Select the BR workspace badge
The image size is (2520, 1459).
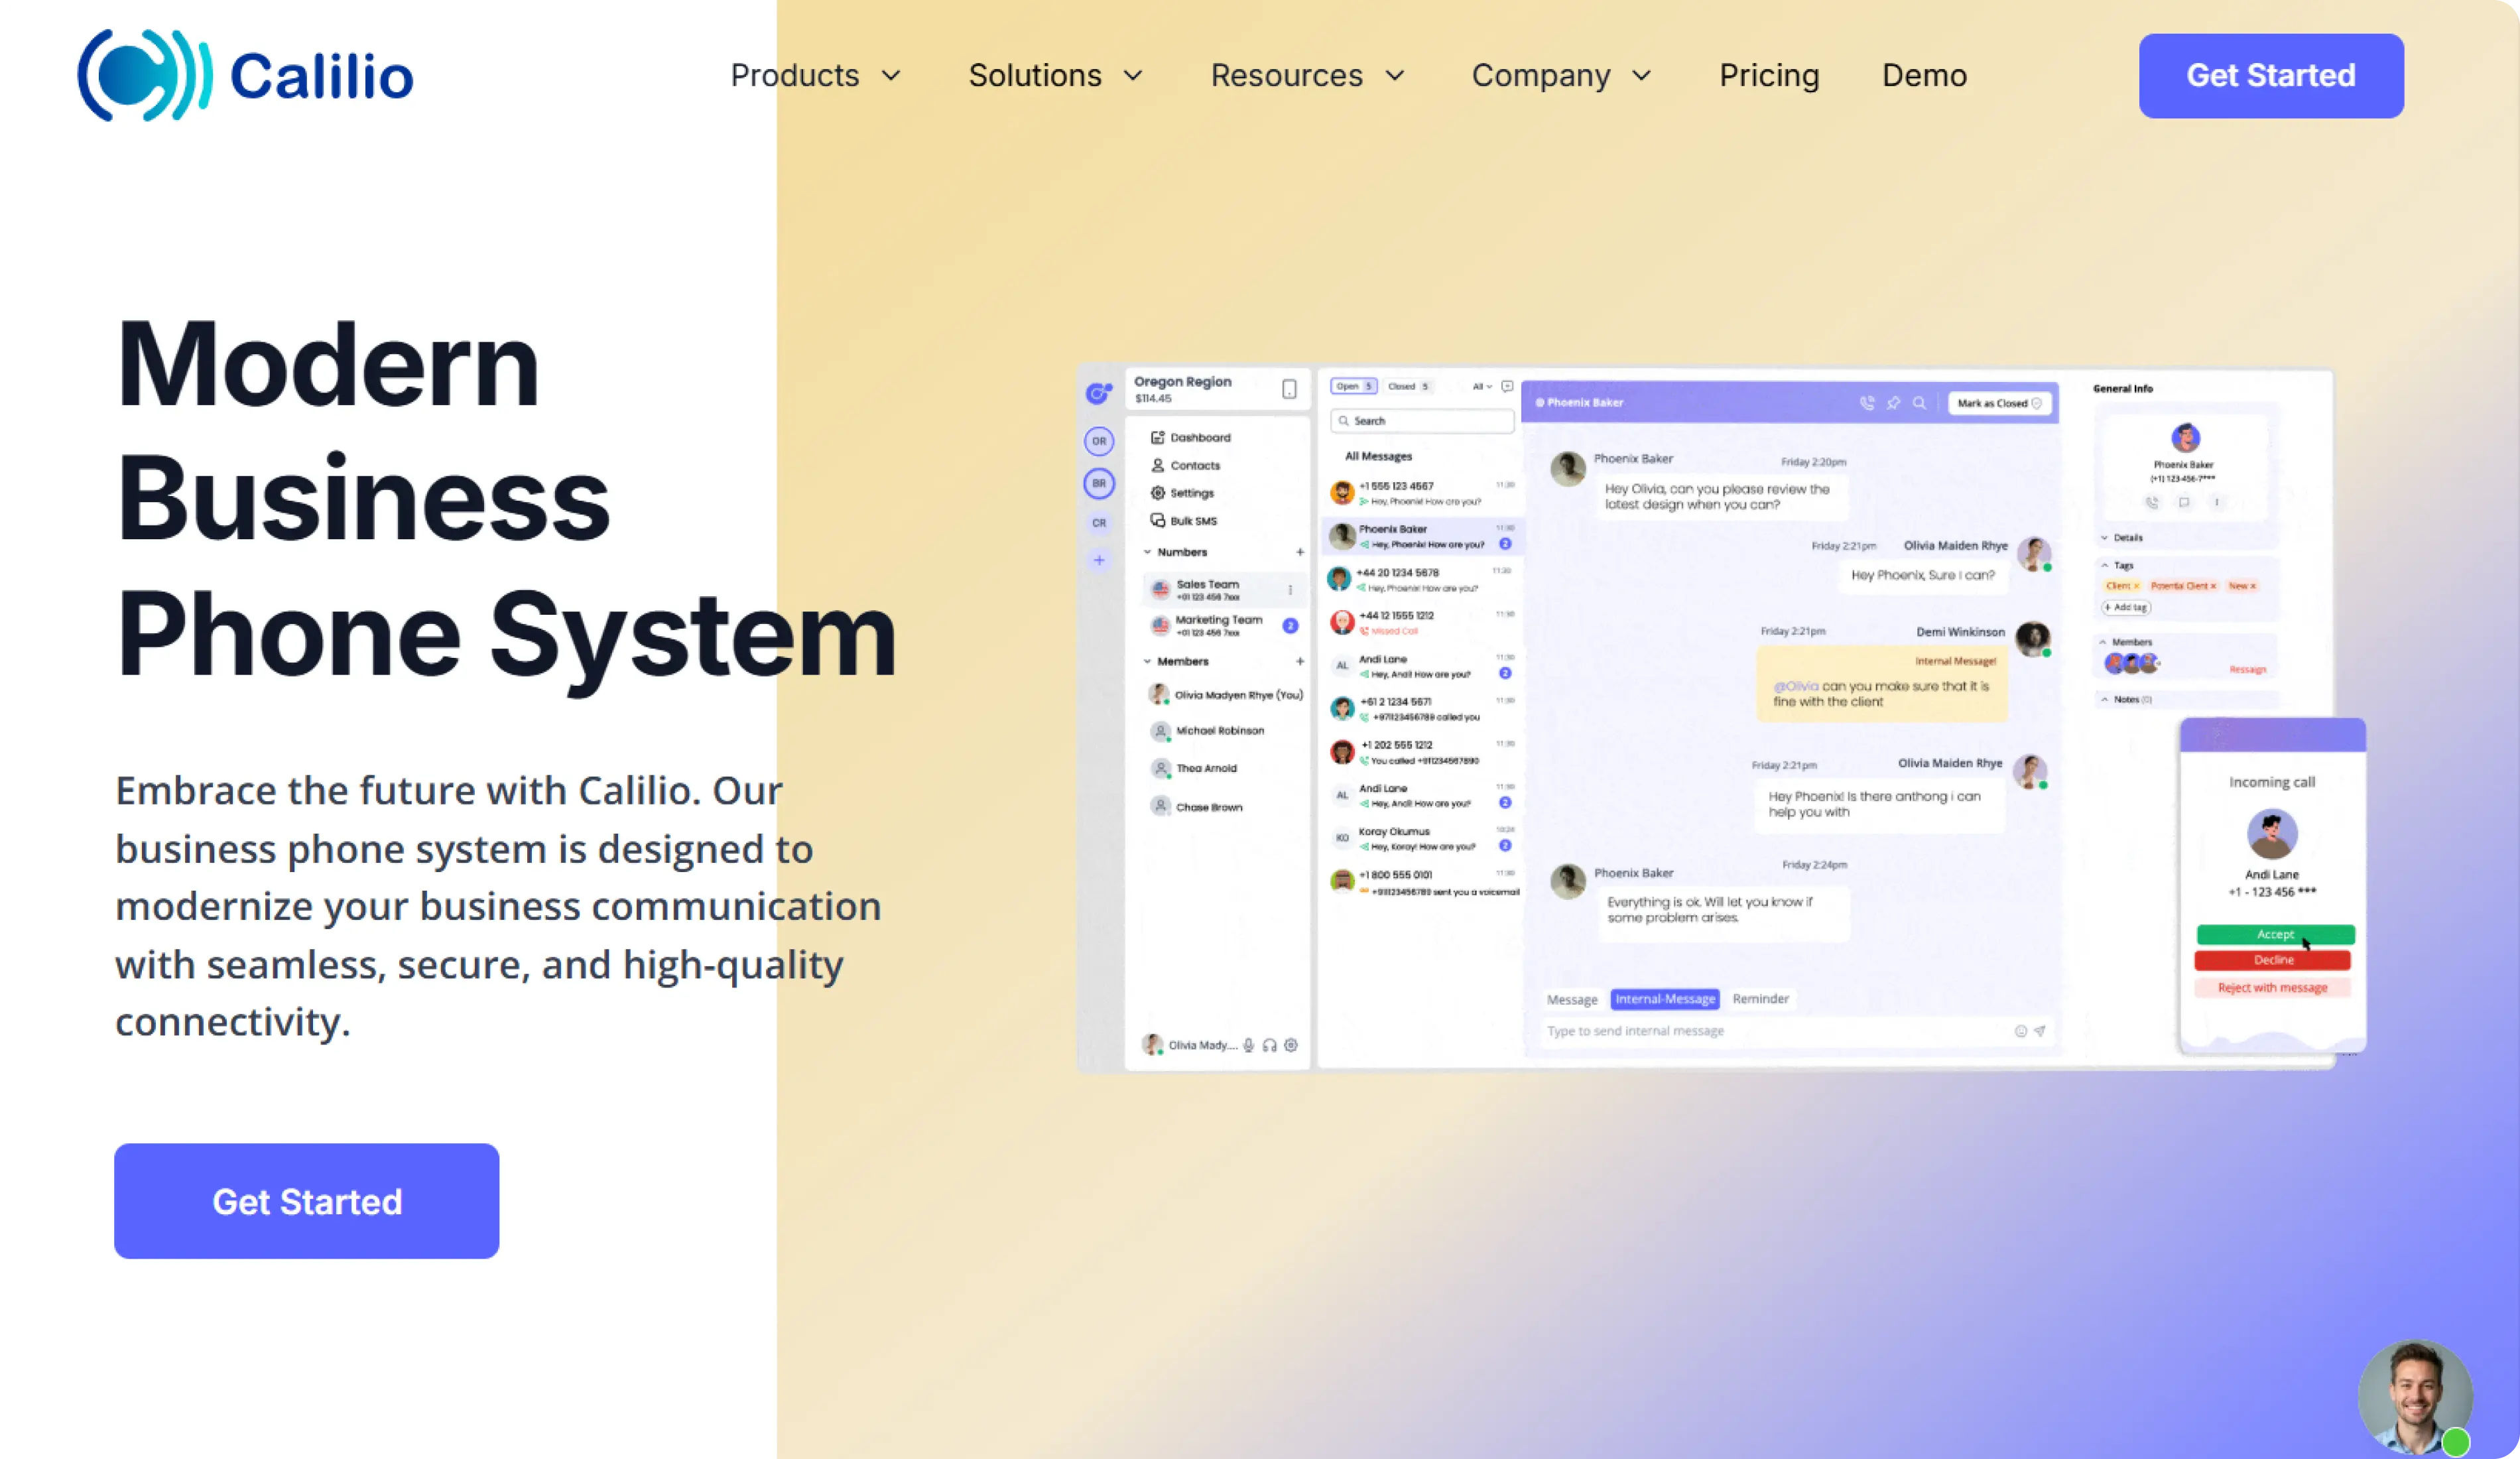coord(1099,484)
